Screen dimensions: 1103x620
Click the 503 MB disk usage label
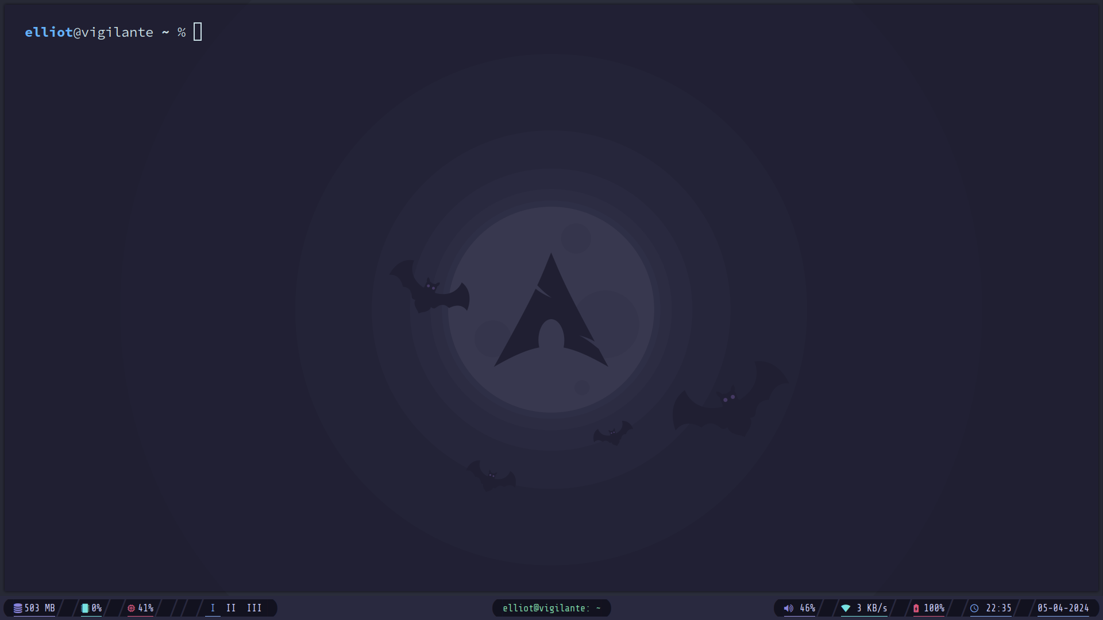pyautogui.click(x=40, y=608)
